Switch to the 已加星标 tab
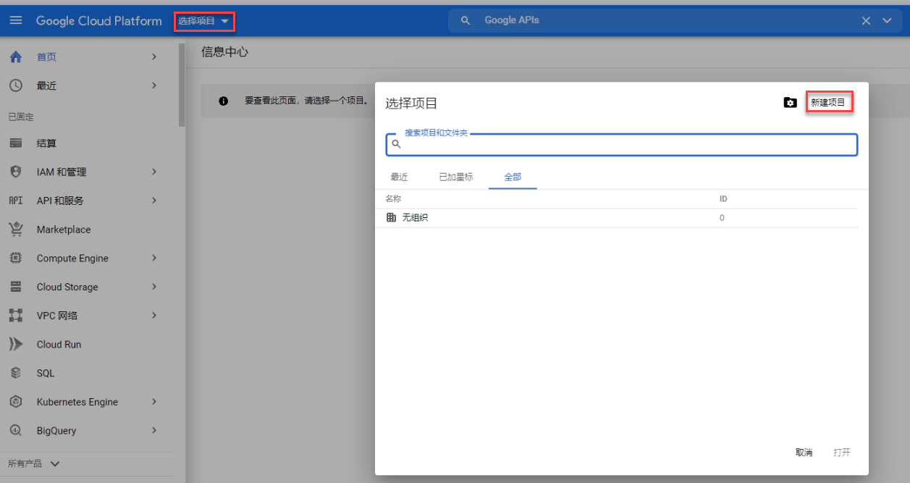 pos(456,177)
